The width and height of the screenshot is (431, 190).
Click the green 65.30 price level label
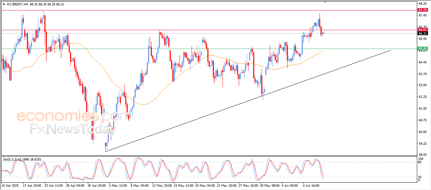tap(423, 49)
